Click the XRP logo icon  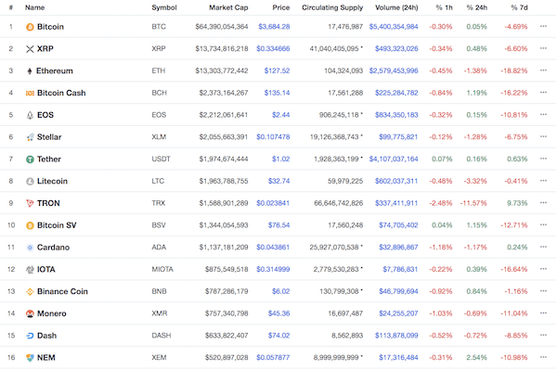click(x=30, y=49)
